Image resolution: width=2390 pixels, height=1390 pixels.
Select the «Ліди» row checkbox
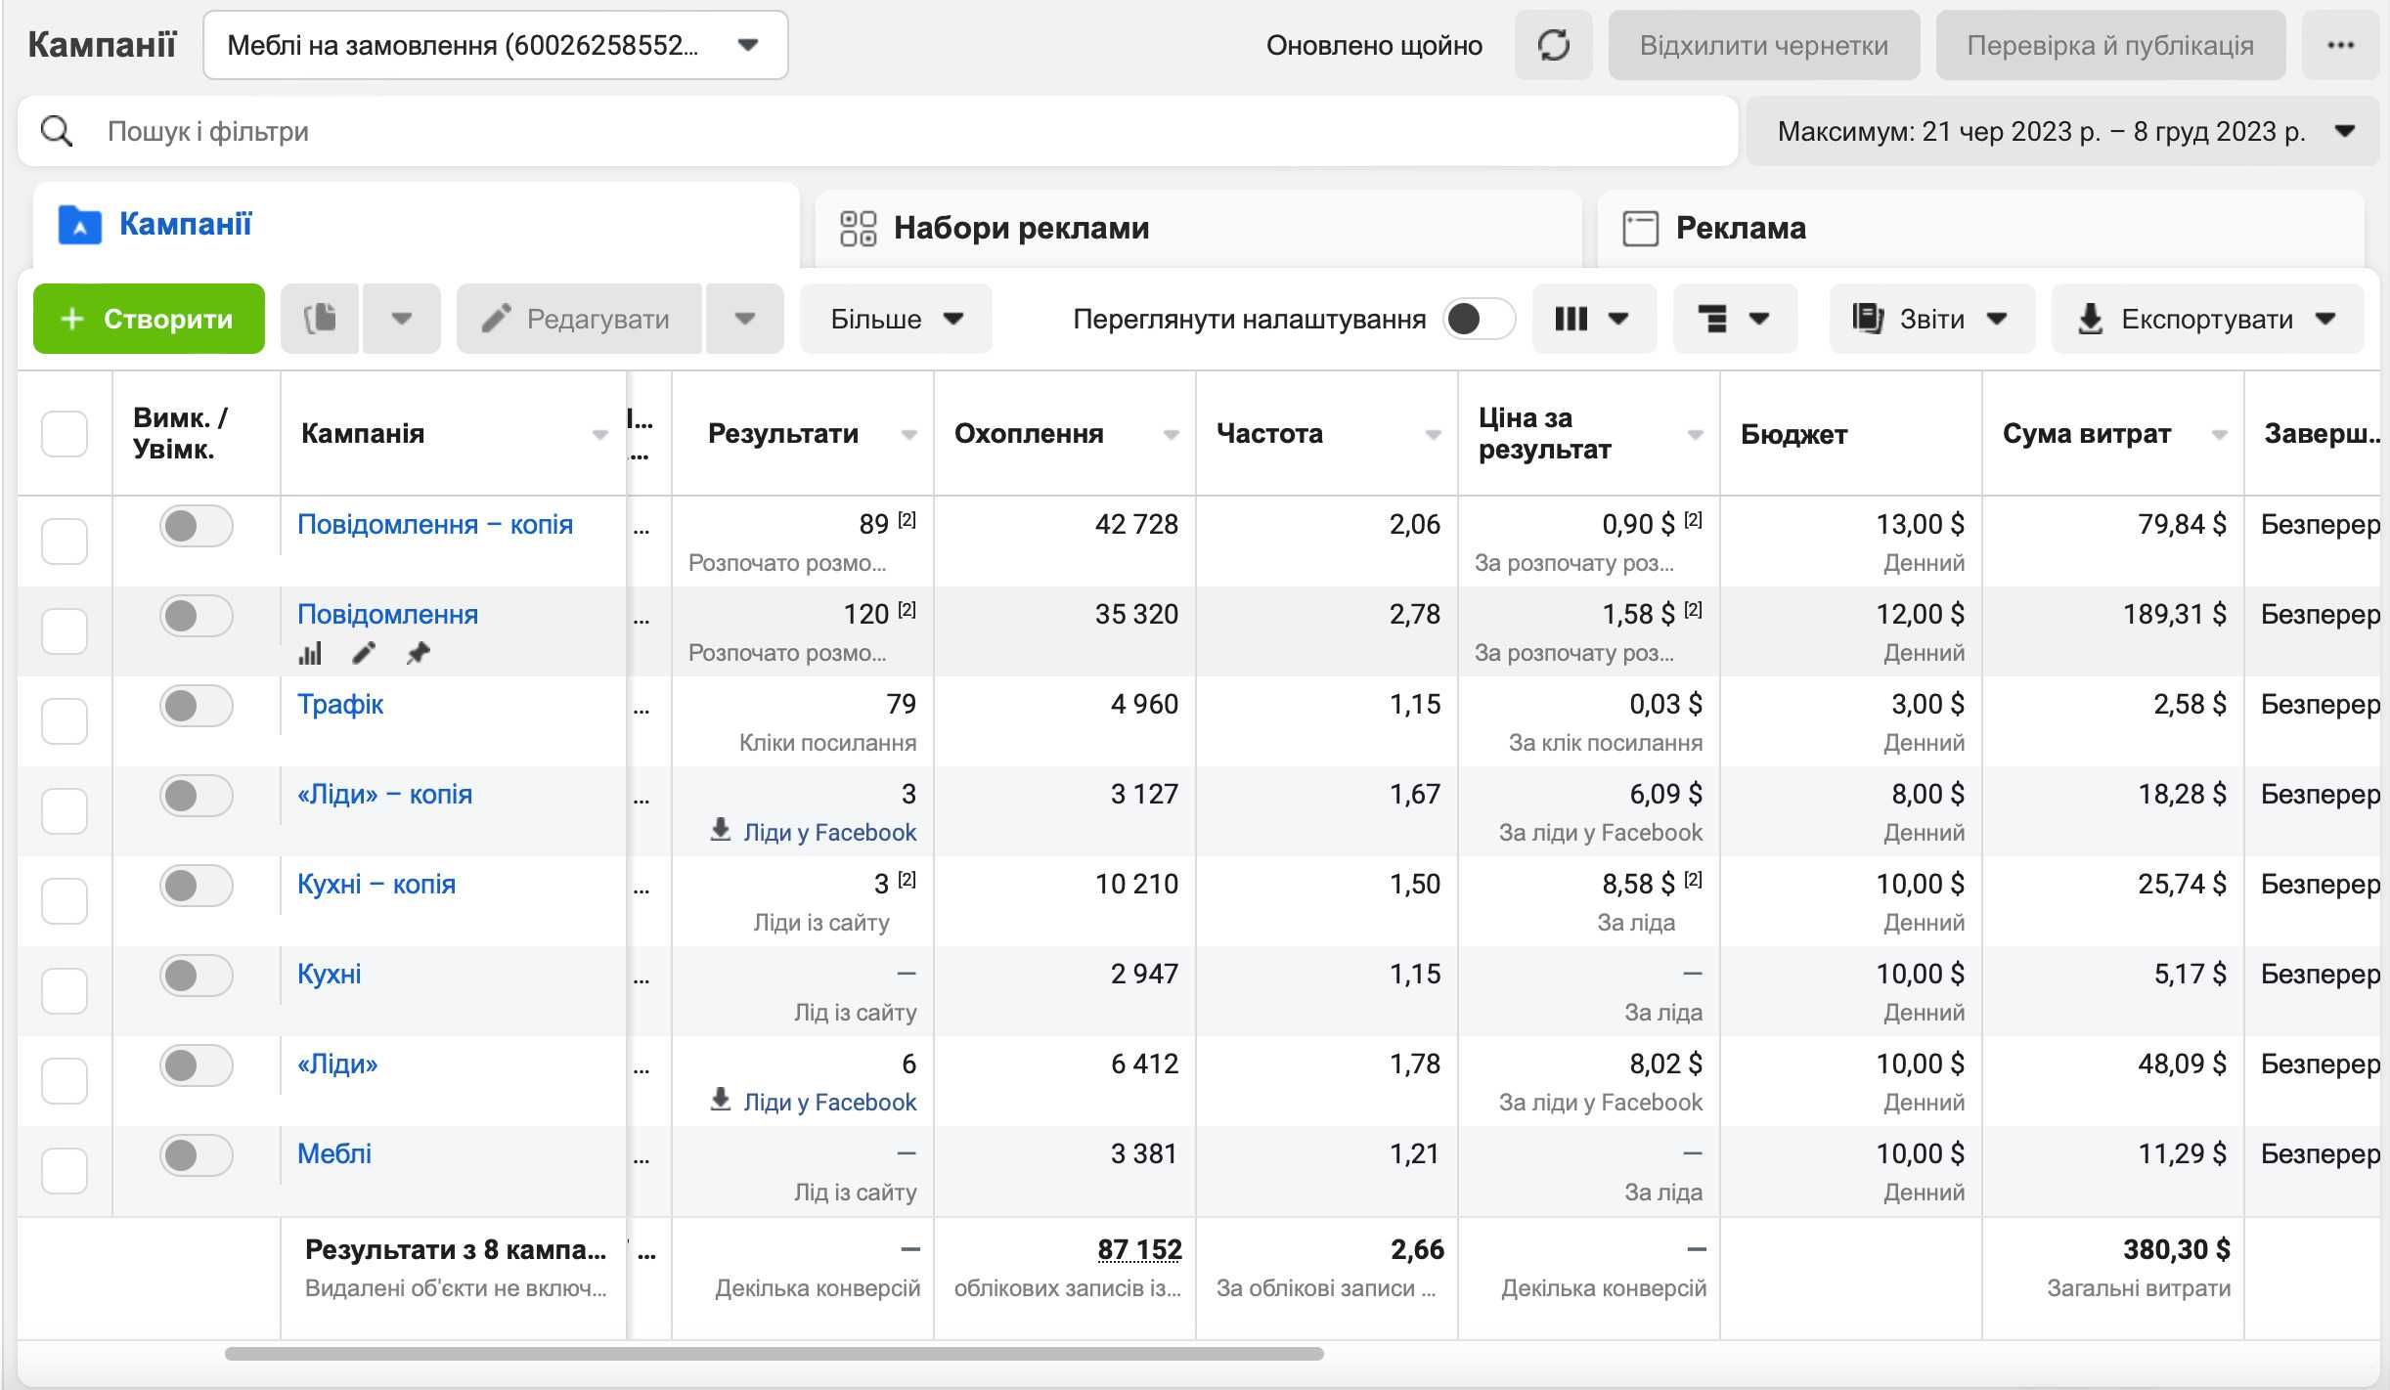[x=65, y=1081]
